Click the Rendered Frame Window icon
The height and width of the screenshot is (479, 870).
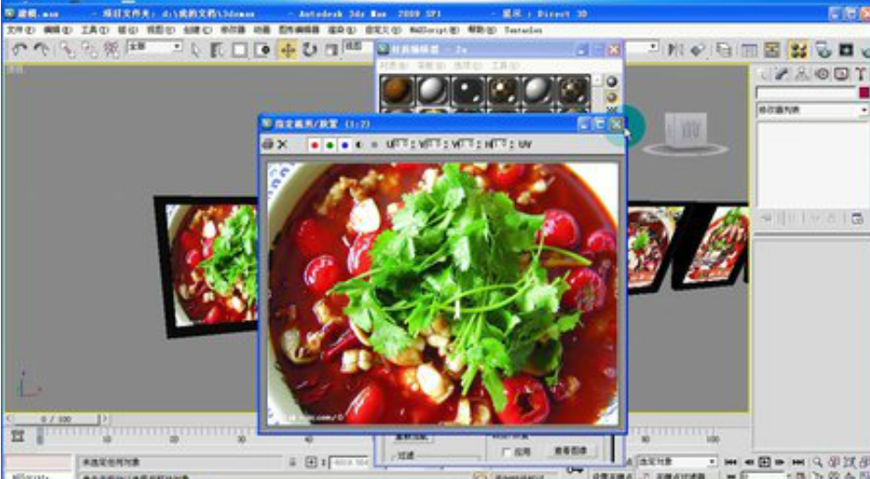coord(846,50)
